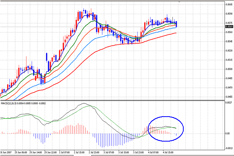Click the 0.8530 price axis label
The image size is (234, 156).
click(229, 51)
